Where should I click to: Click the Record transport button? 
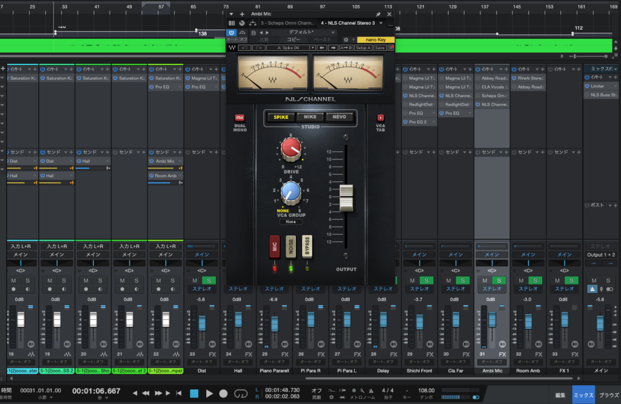coord(223,393)
